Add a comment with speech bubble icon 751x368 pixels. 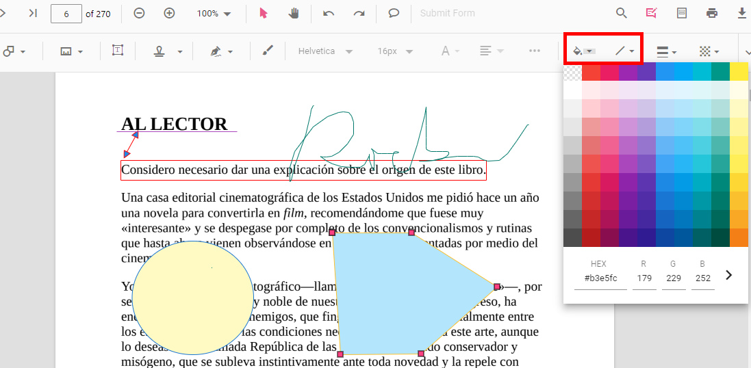tap(394, 13)
